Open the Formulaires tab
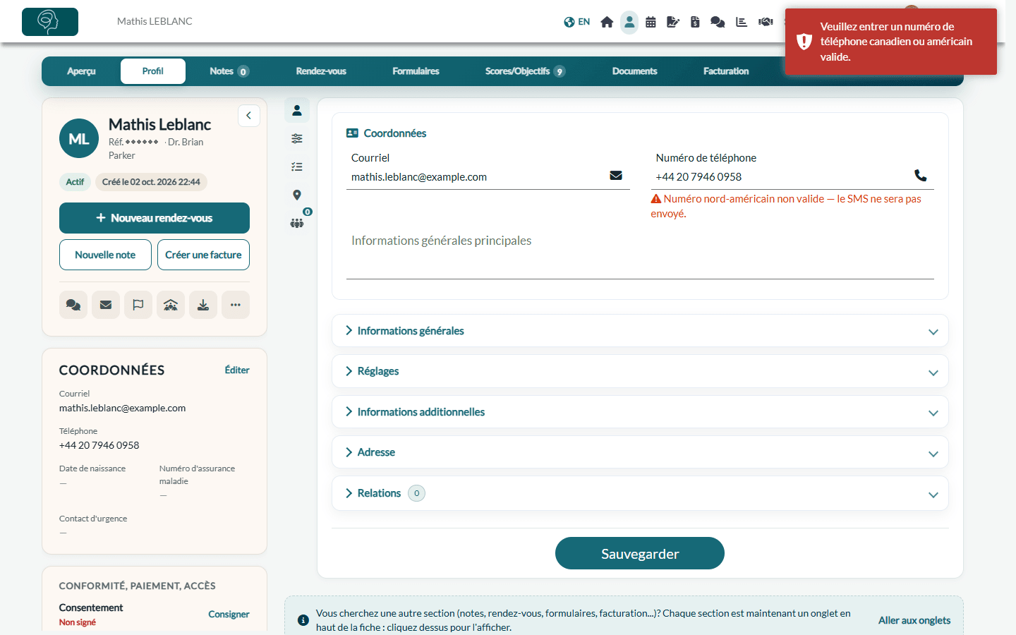Screen dimensions: 1016x635 [x=416, y=71]
